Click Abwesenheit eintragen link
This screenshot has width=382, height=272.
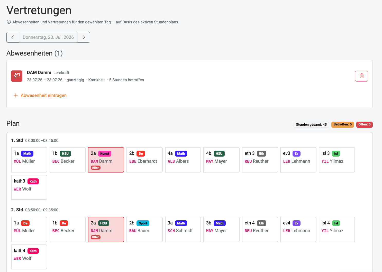[43, 95]
